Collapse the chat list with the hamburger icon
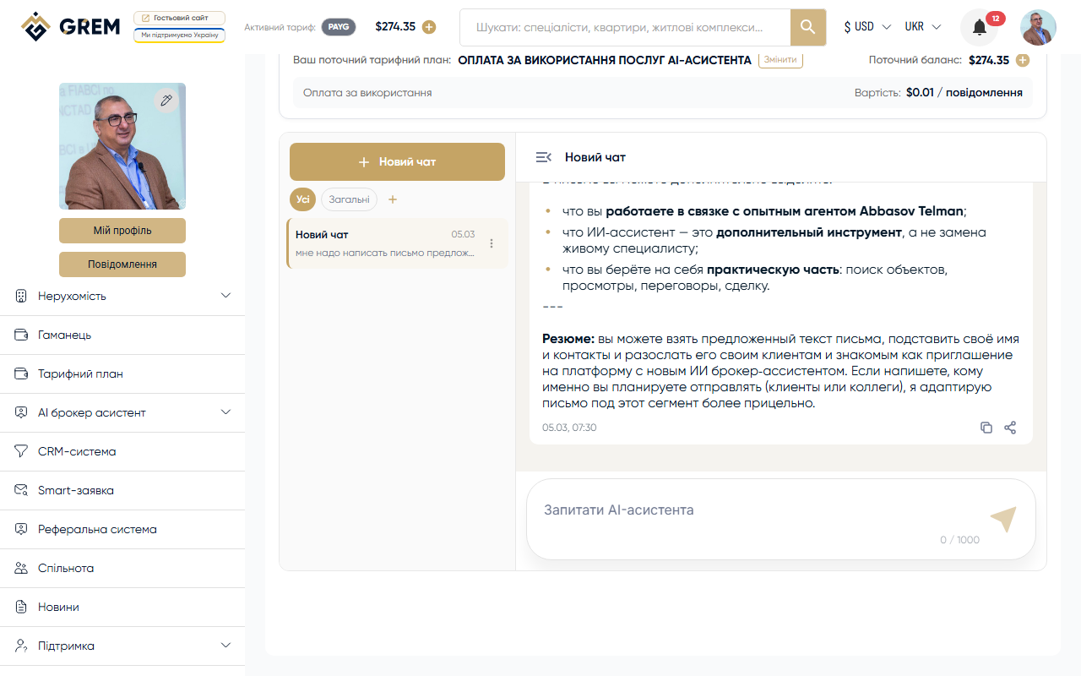The height and width of the screenshot is (676, 1081). tap(543, 156)
